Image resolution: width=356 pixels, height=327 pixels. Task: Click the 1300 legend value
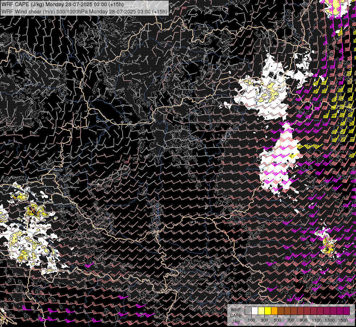point(330,320)
